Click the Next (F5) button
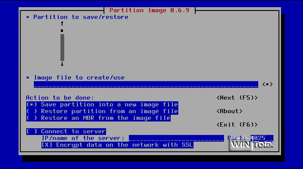Viewport: 303px width, 169px height. 237,98
